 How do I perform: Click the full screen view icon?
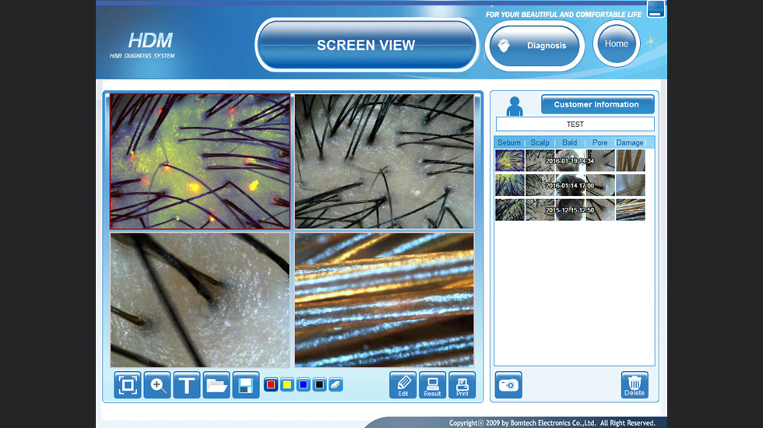[128, 385]
